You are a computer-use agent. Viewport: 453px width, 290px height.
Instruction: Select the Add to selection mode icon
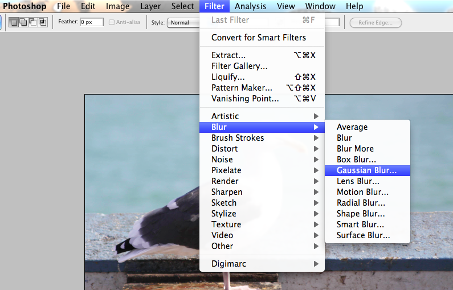[x=23, y=22]
